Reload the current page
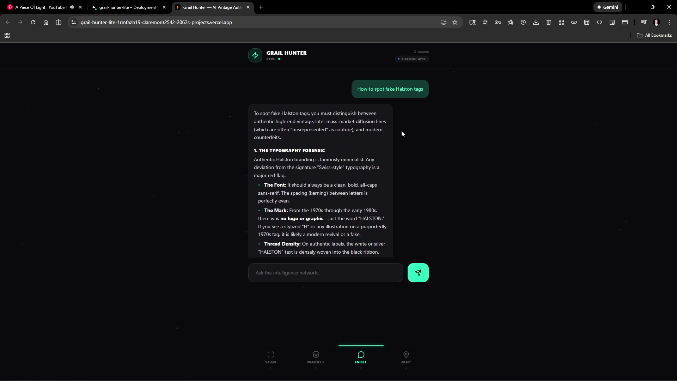677x381 pixels. point(33,22)
